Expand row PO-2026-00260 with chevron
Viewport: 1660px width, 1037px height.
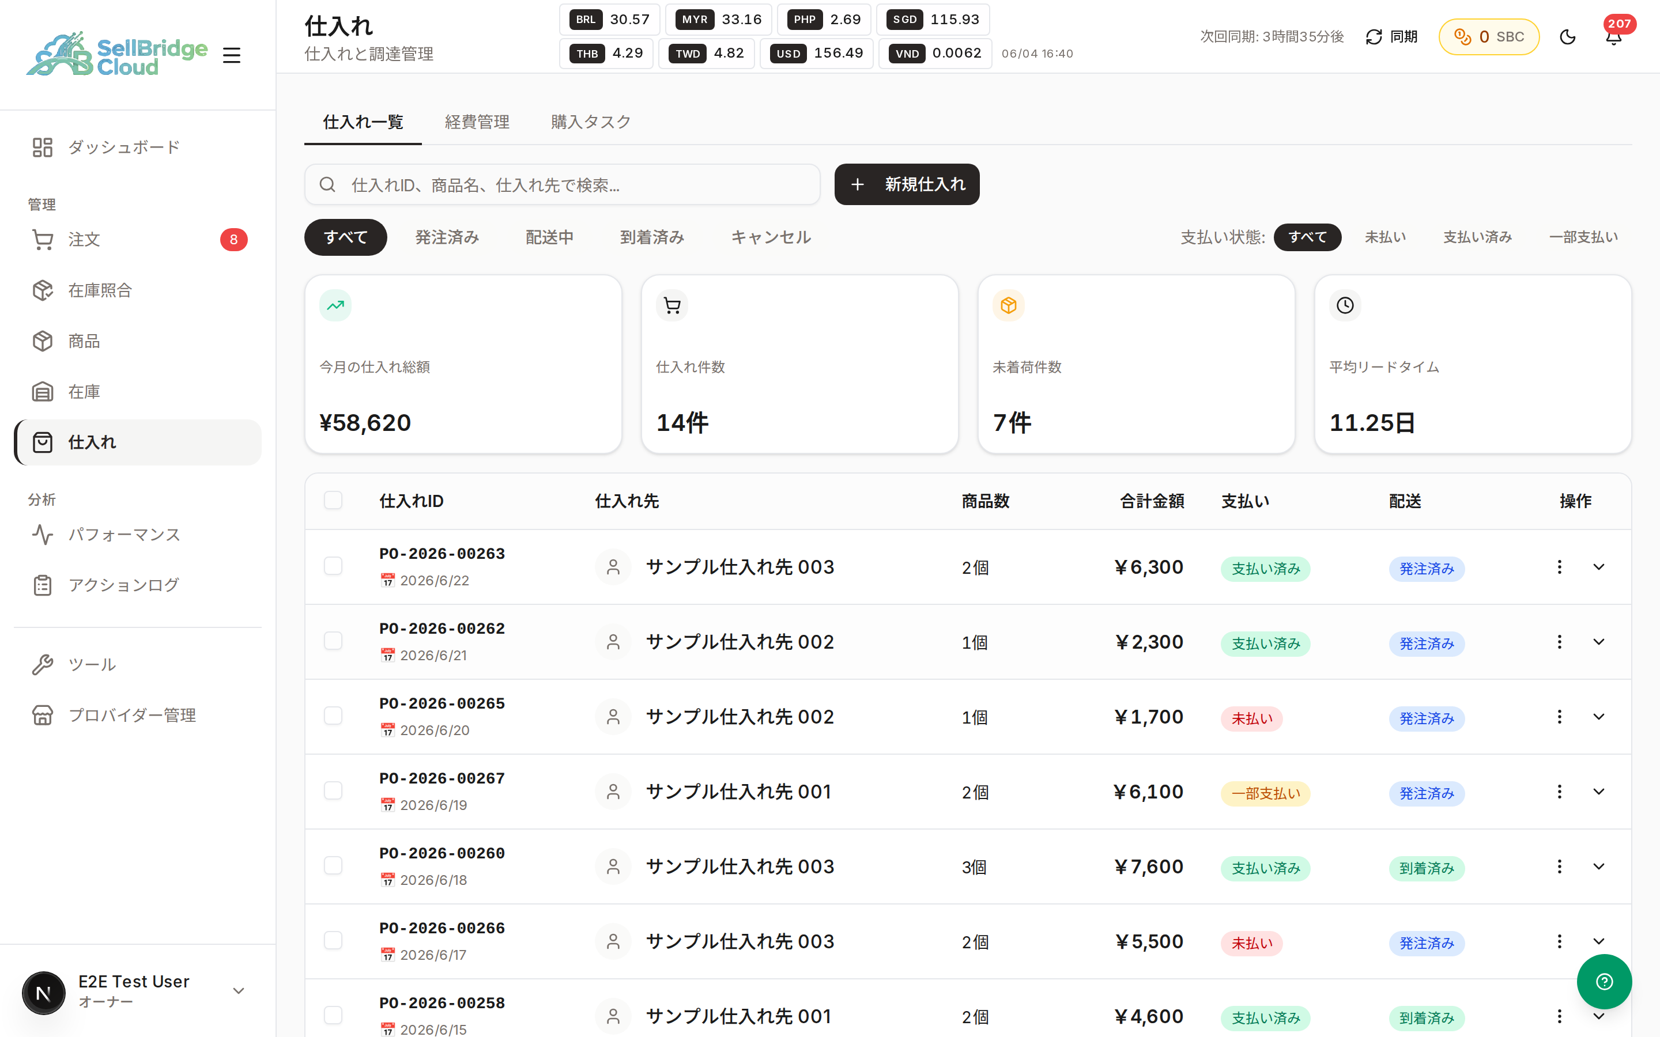1598,866
